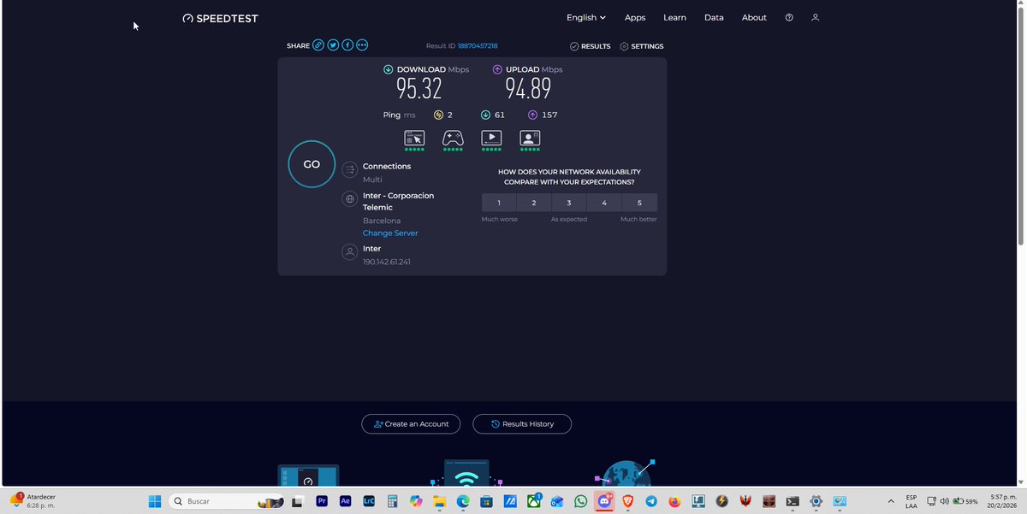
Task: Click the Change Server link
Action: pos(390,233)
